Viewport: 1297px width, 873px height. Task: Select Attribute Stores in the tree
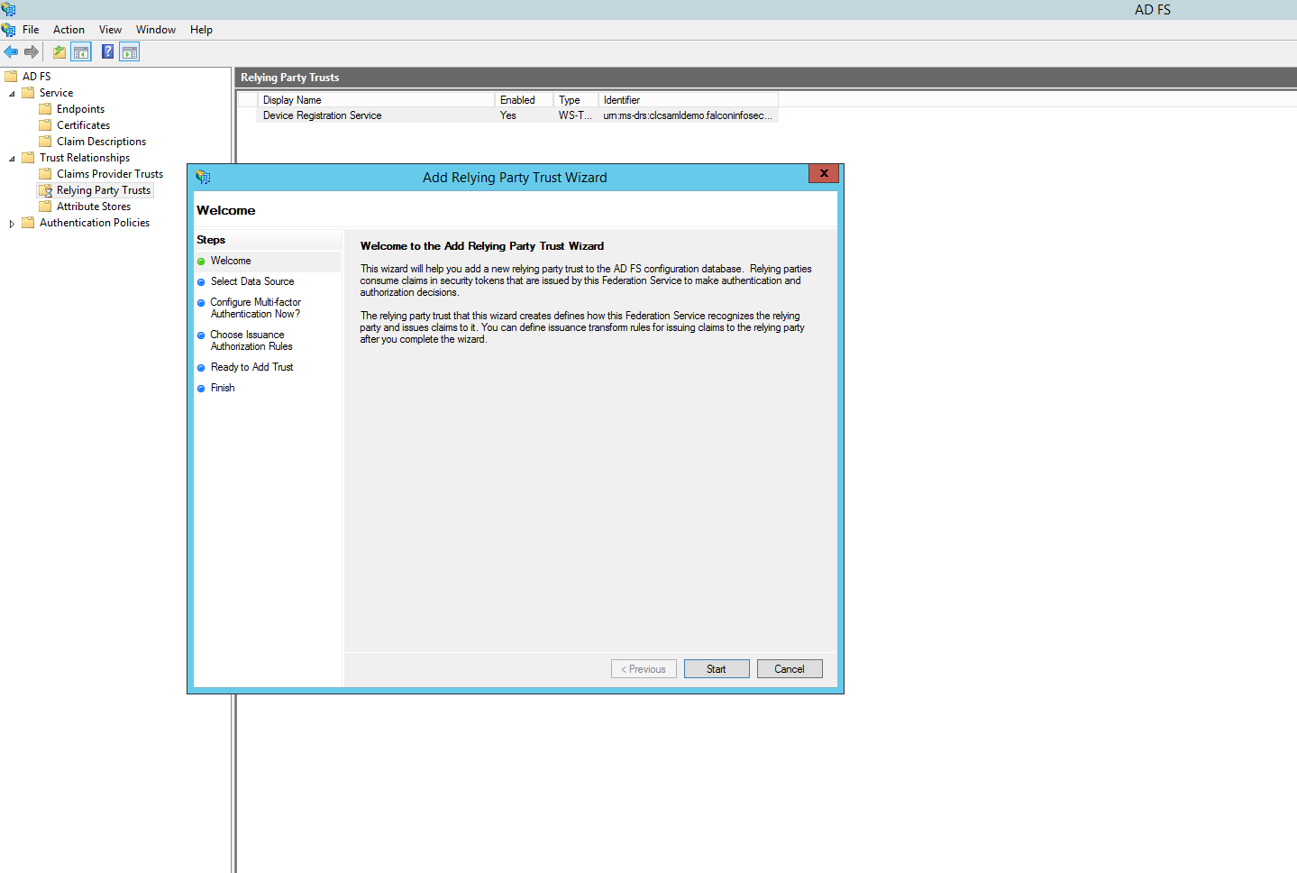94,207
